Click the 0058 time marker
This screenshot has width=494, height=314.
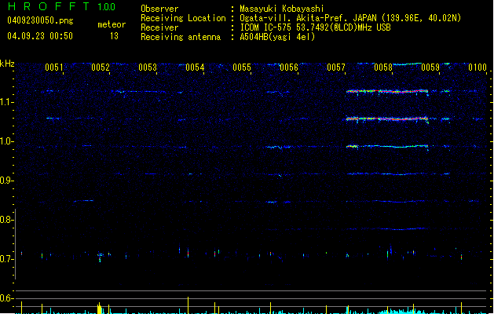[383, 68]
